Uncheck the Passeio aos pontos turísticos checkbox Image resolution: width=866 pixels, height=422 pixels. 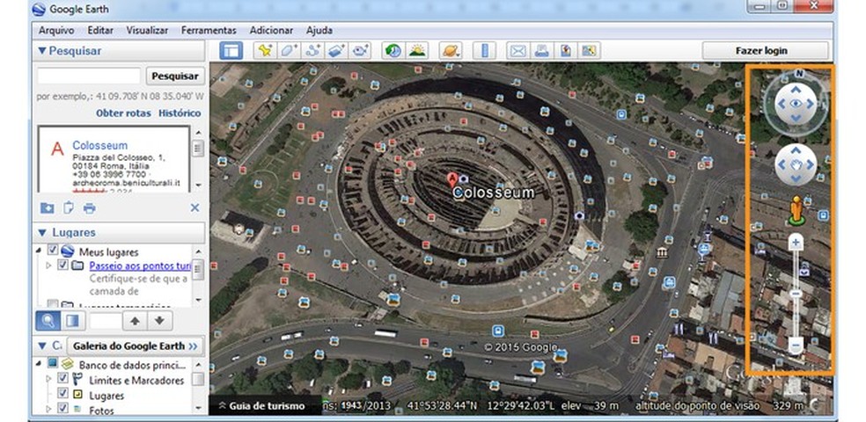click(63, 265)
